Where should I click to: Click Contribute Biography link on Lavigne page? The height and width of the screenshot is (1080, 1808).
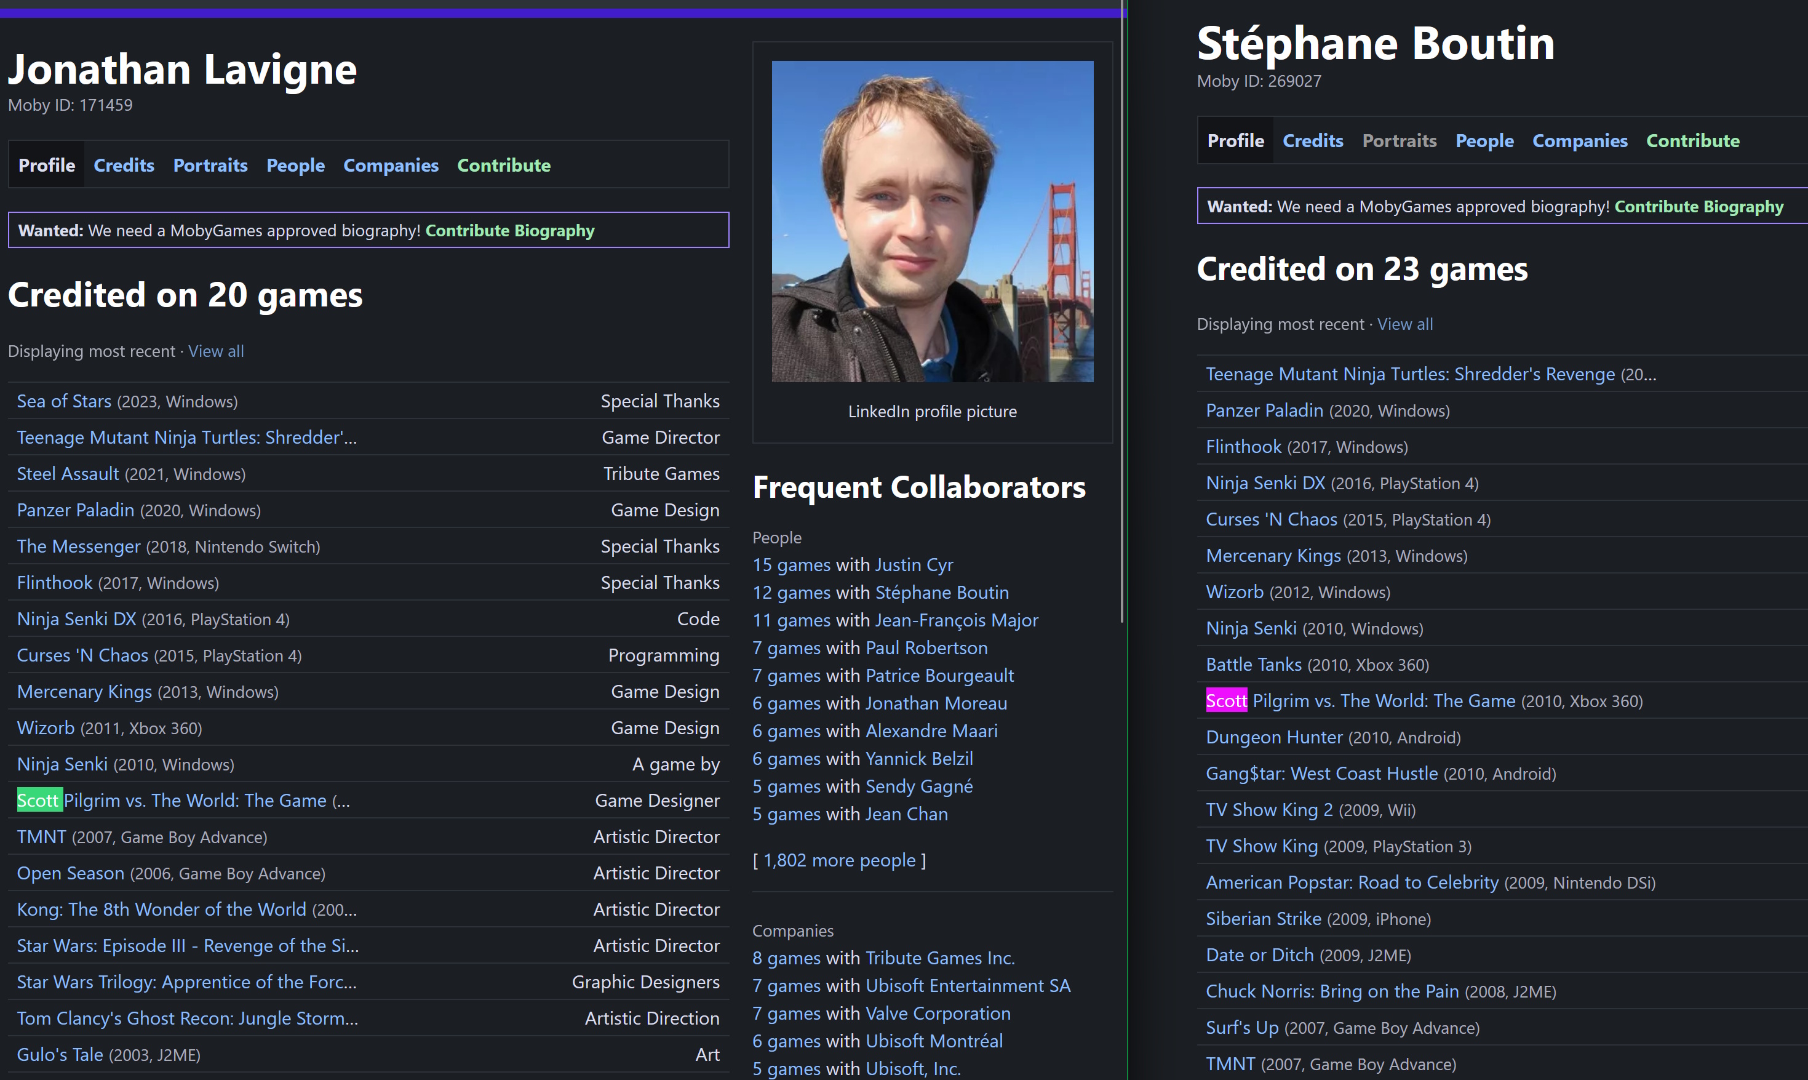(x=510, y=231)
